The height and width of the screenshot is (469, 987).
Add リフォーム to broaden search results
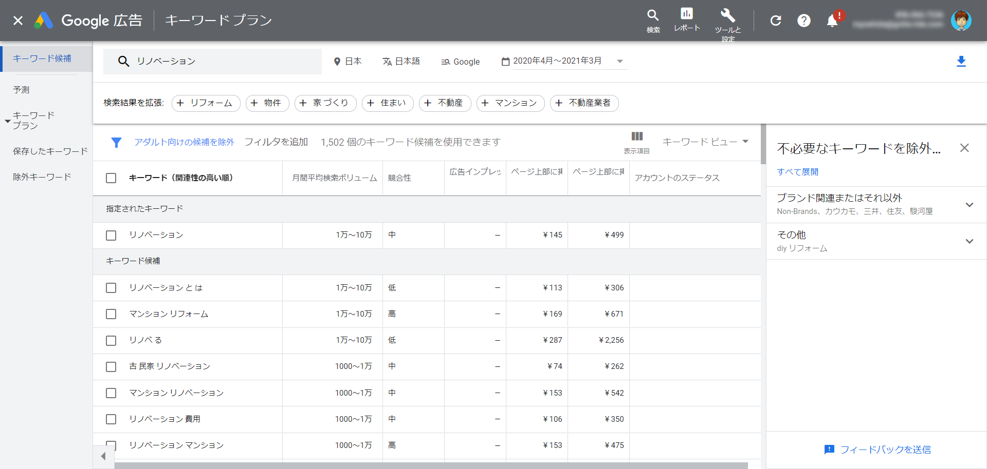(x=206, y=103)
